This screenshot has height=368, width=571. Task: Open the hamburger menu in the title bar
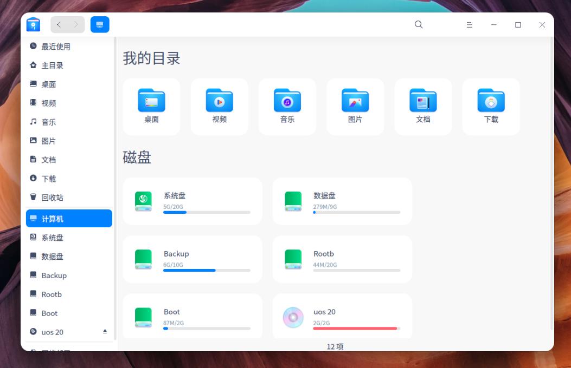coord(469,24)
